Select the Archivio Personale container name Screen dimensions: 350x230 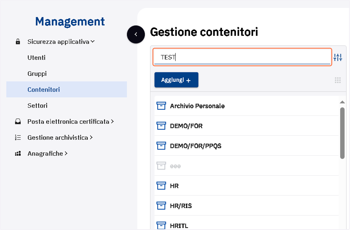[197, 106]
